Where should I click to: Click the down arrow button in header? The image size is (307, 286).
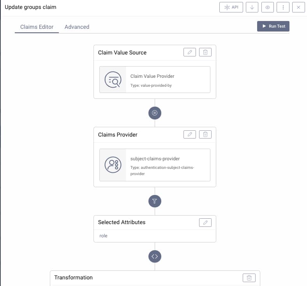[252, 7]
